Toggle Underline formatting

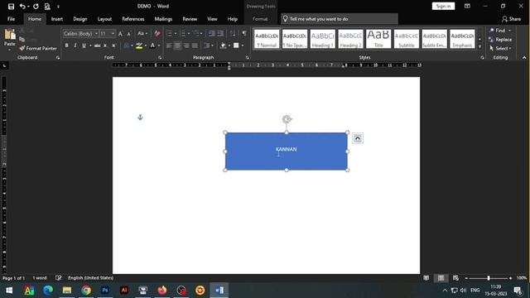[x=84, y=46]
